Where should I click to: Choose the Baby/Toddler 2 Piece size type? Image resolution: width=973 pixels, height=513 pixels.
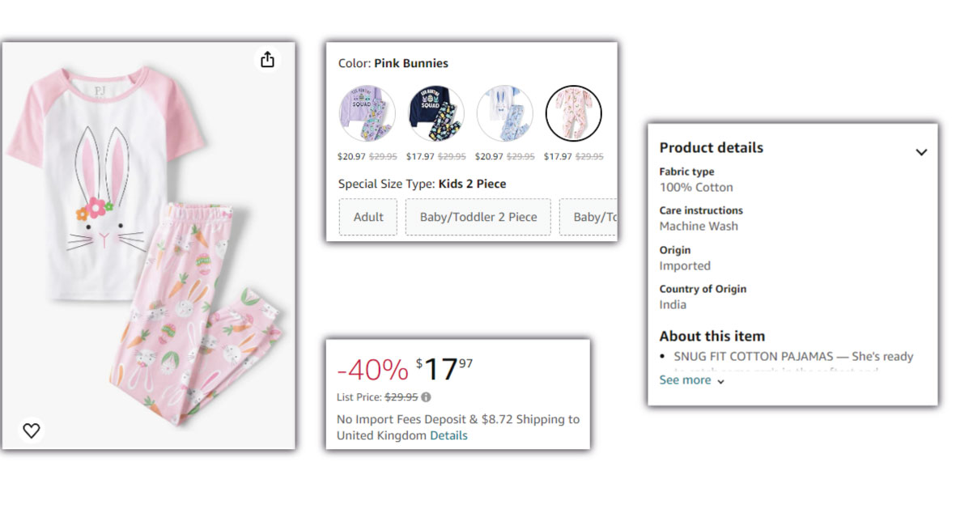click(478, 216)
